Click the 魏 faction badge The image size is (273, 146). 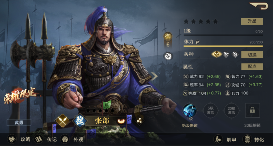79,121
